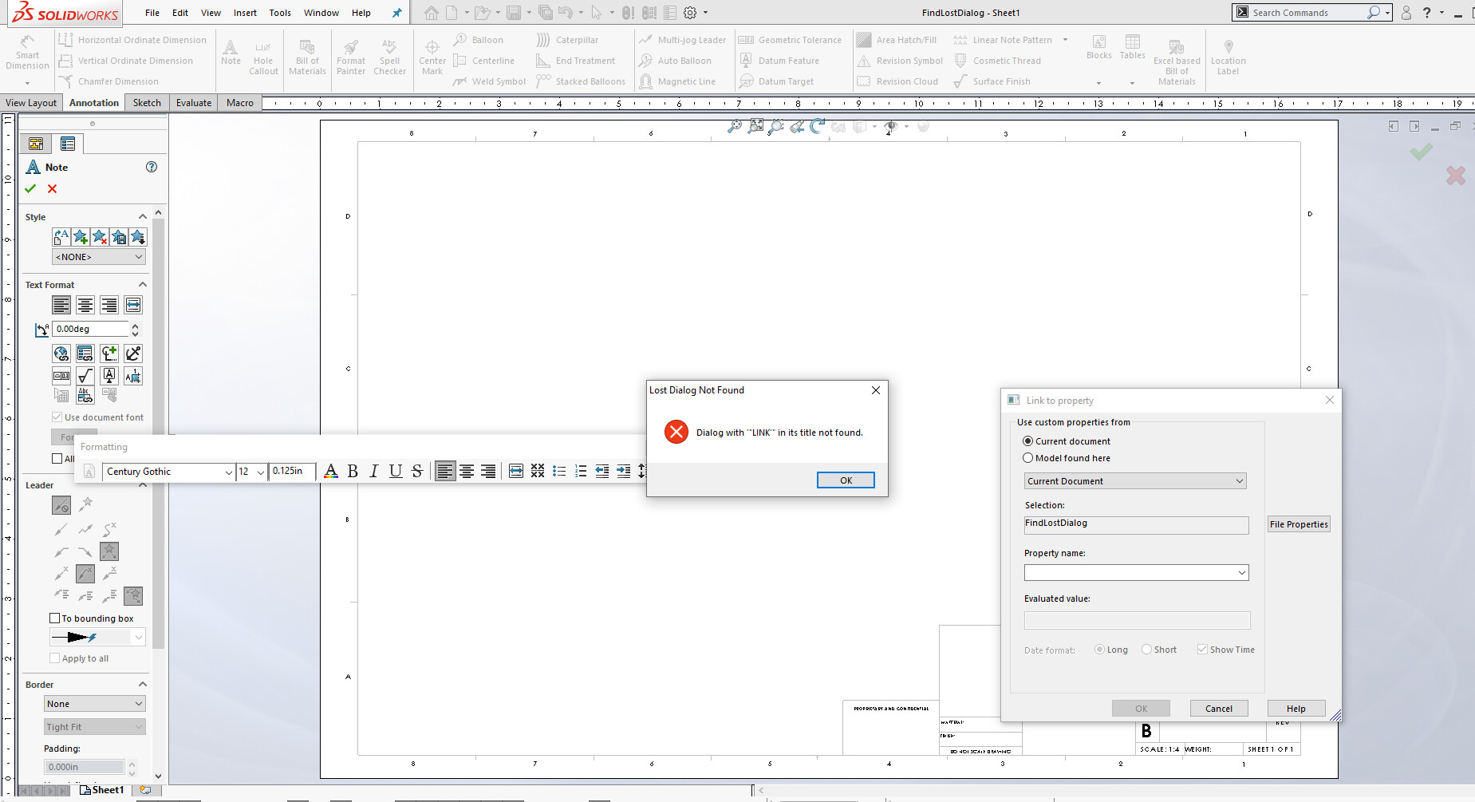
Task: Open the Border style None dropdown
Action: pos(95,704)
